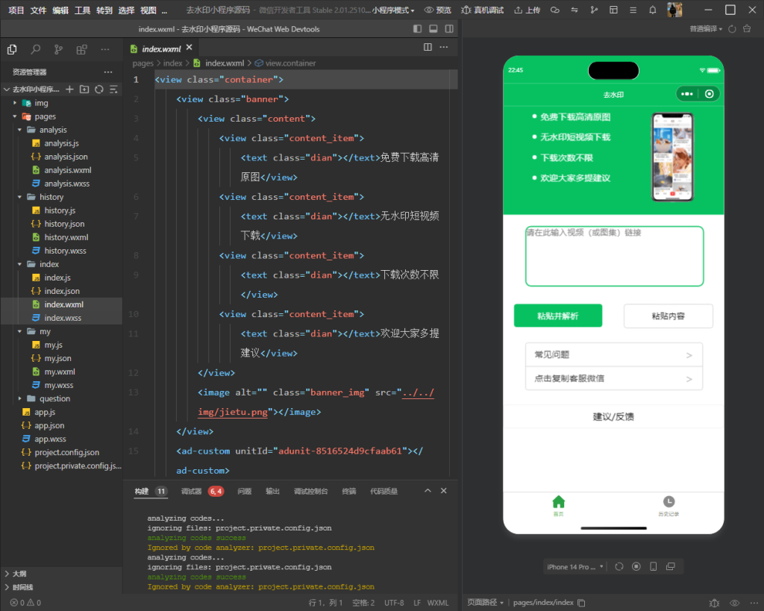764x611 pixels.
Task: Collapse all folders in explorer
Action: coord(113,90)
